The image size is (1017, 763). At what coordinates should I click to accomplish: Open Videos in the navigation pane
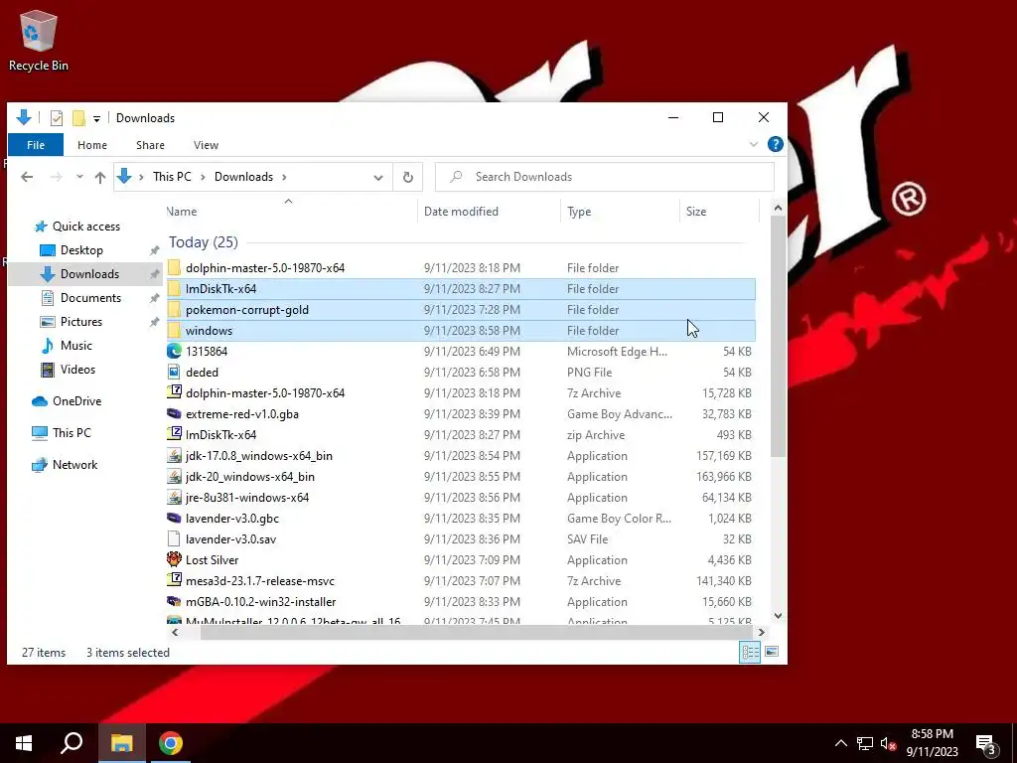tap(77, 370)
